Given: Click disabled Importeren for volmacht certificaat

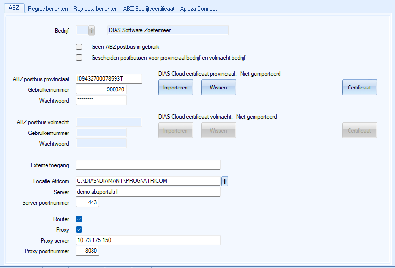Looking at the screenshot, I should [x=176, y=131].
